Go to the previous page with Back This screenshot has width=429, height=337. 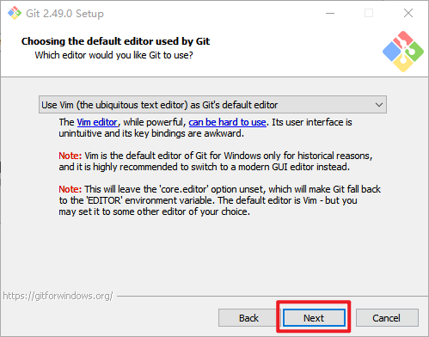(248, 318)
